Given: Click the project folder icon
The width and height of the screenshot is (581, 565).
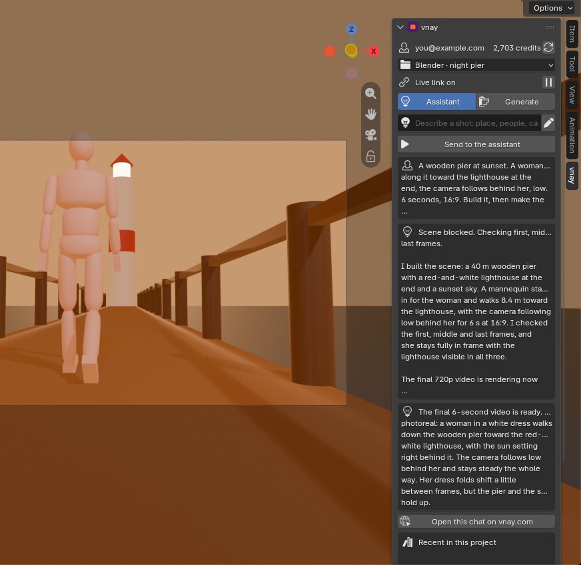Looking at the screenshot, I should (405, 65).
